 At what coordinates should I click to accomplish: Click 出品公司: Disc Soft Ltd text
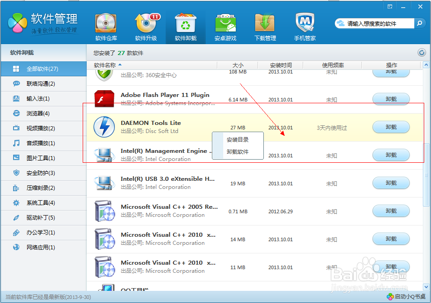(150, 131)
